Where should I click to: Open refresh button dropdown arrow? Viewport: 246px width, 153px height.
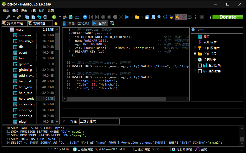tap(60, 17)
